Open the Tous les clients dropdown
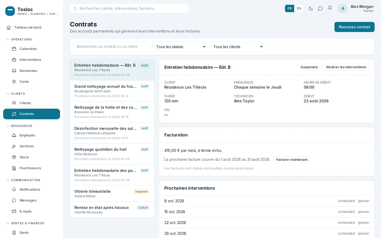381x238 pixels. click(x=236, y=47)
